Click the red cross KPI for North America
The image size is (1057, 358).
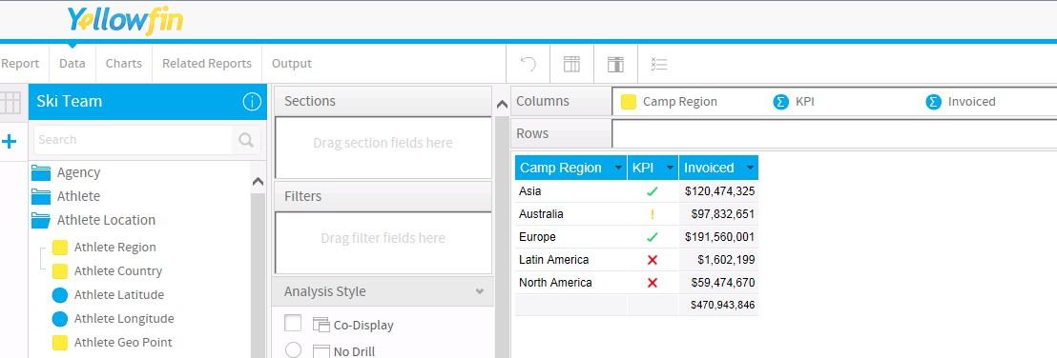pos(652,283)
